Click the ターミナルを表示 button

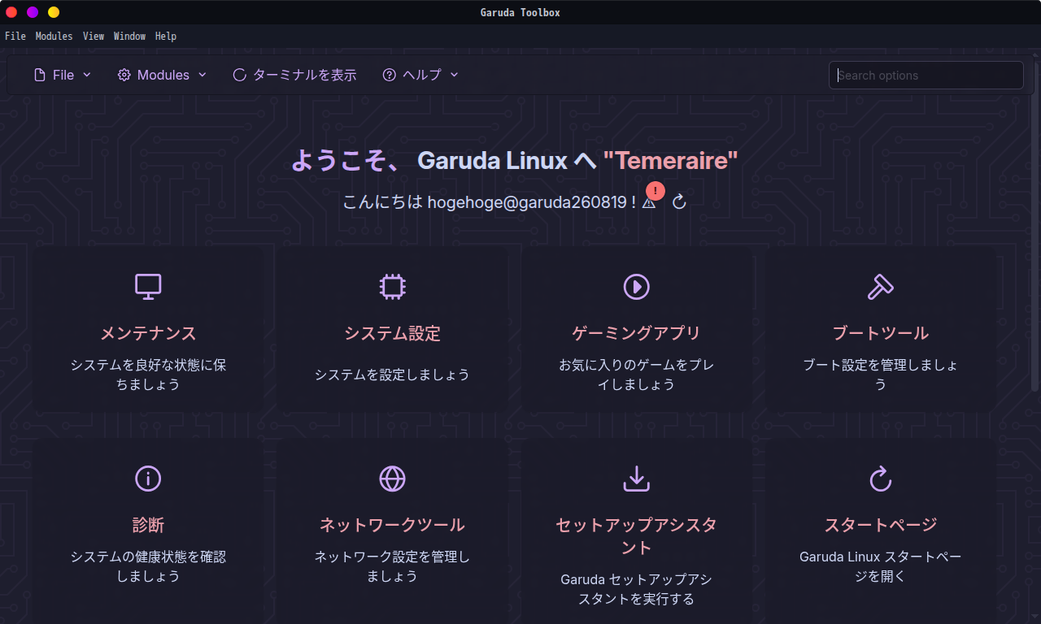294,75
